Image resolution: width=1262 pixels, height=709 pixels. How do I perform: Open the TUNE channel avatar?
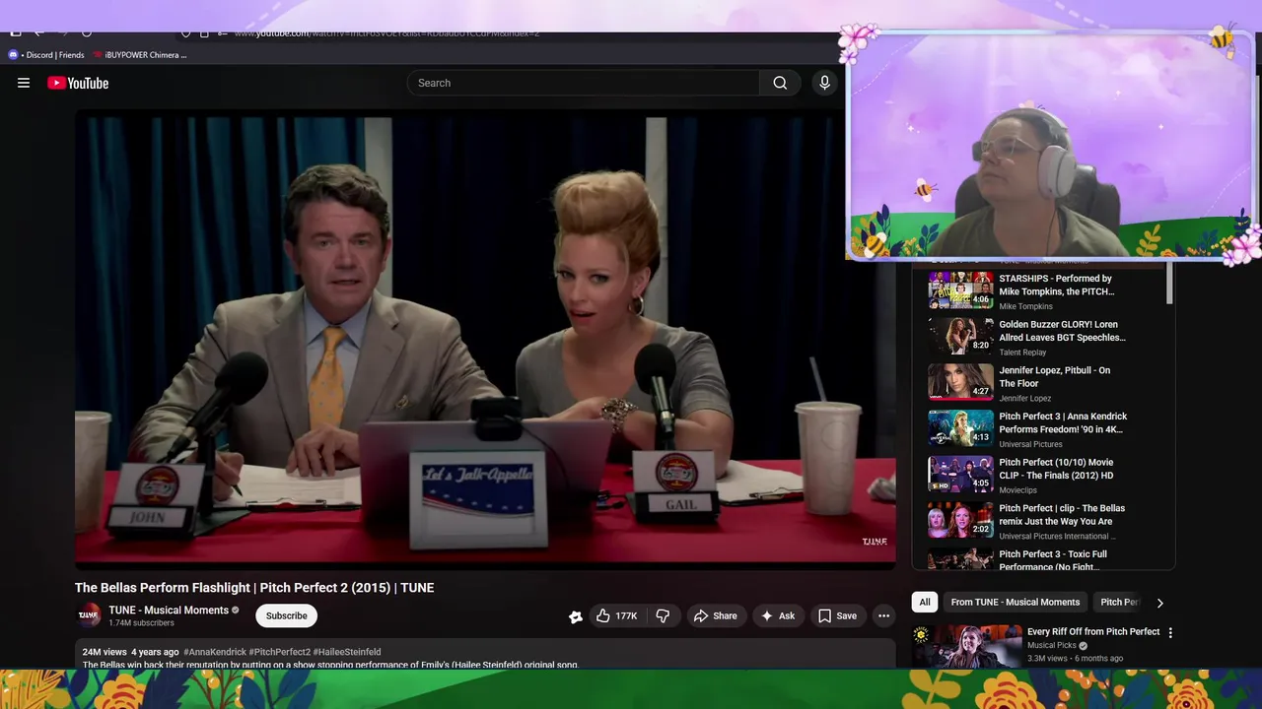coord(89,615)
